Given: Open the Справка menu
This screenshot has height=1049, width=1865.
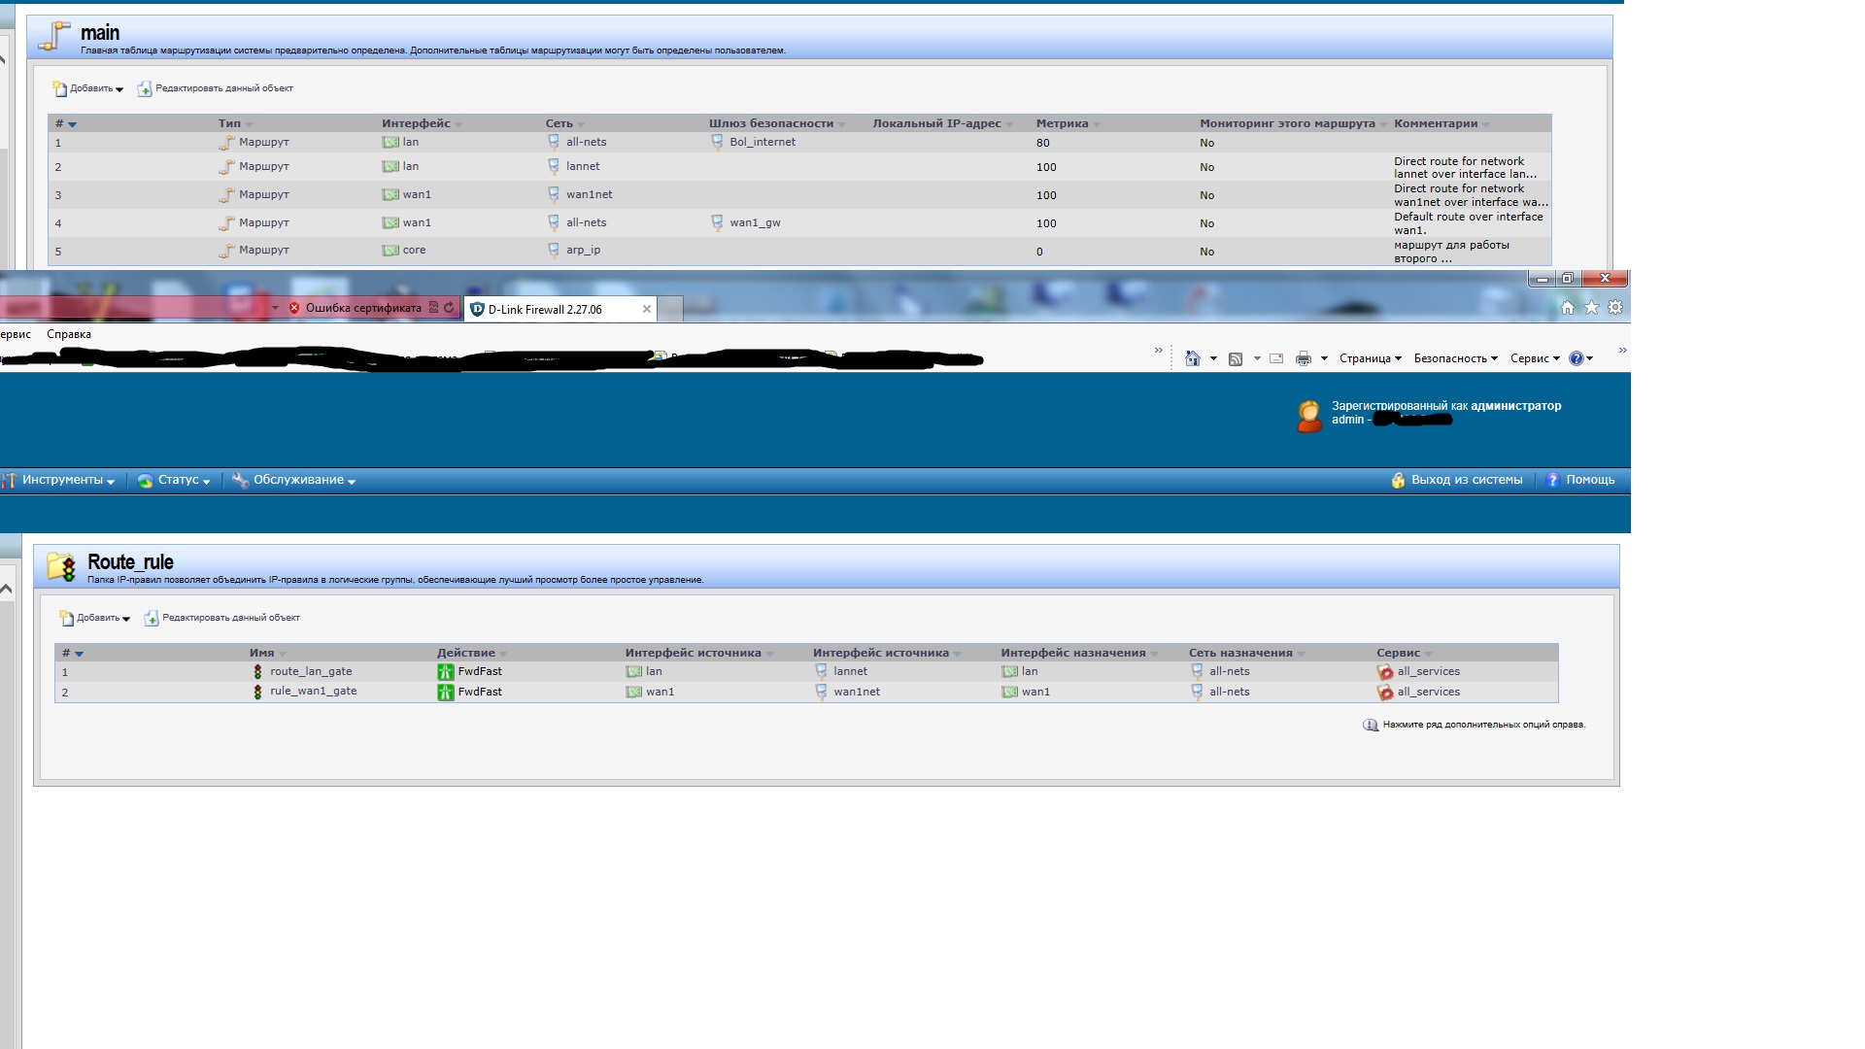Looking at the screenshot, I should coord(69,334).
